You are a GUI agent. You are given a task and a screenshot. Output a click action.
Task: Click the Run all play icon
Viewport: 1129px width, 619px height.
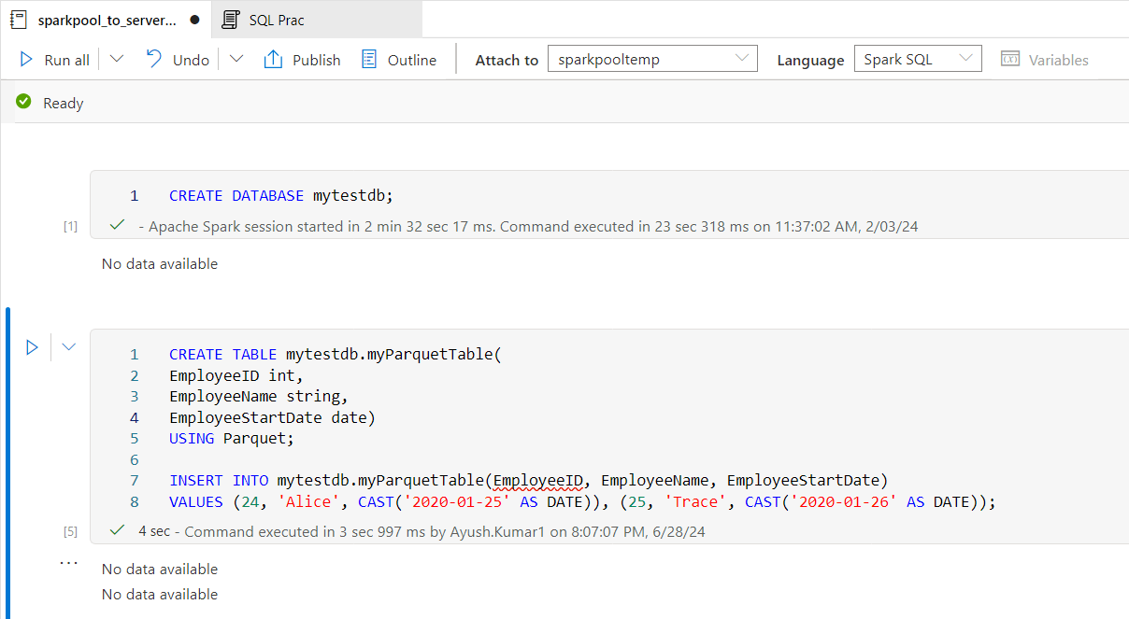coord(25,59)
